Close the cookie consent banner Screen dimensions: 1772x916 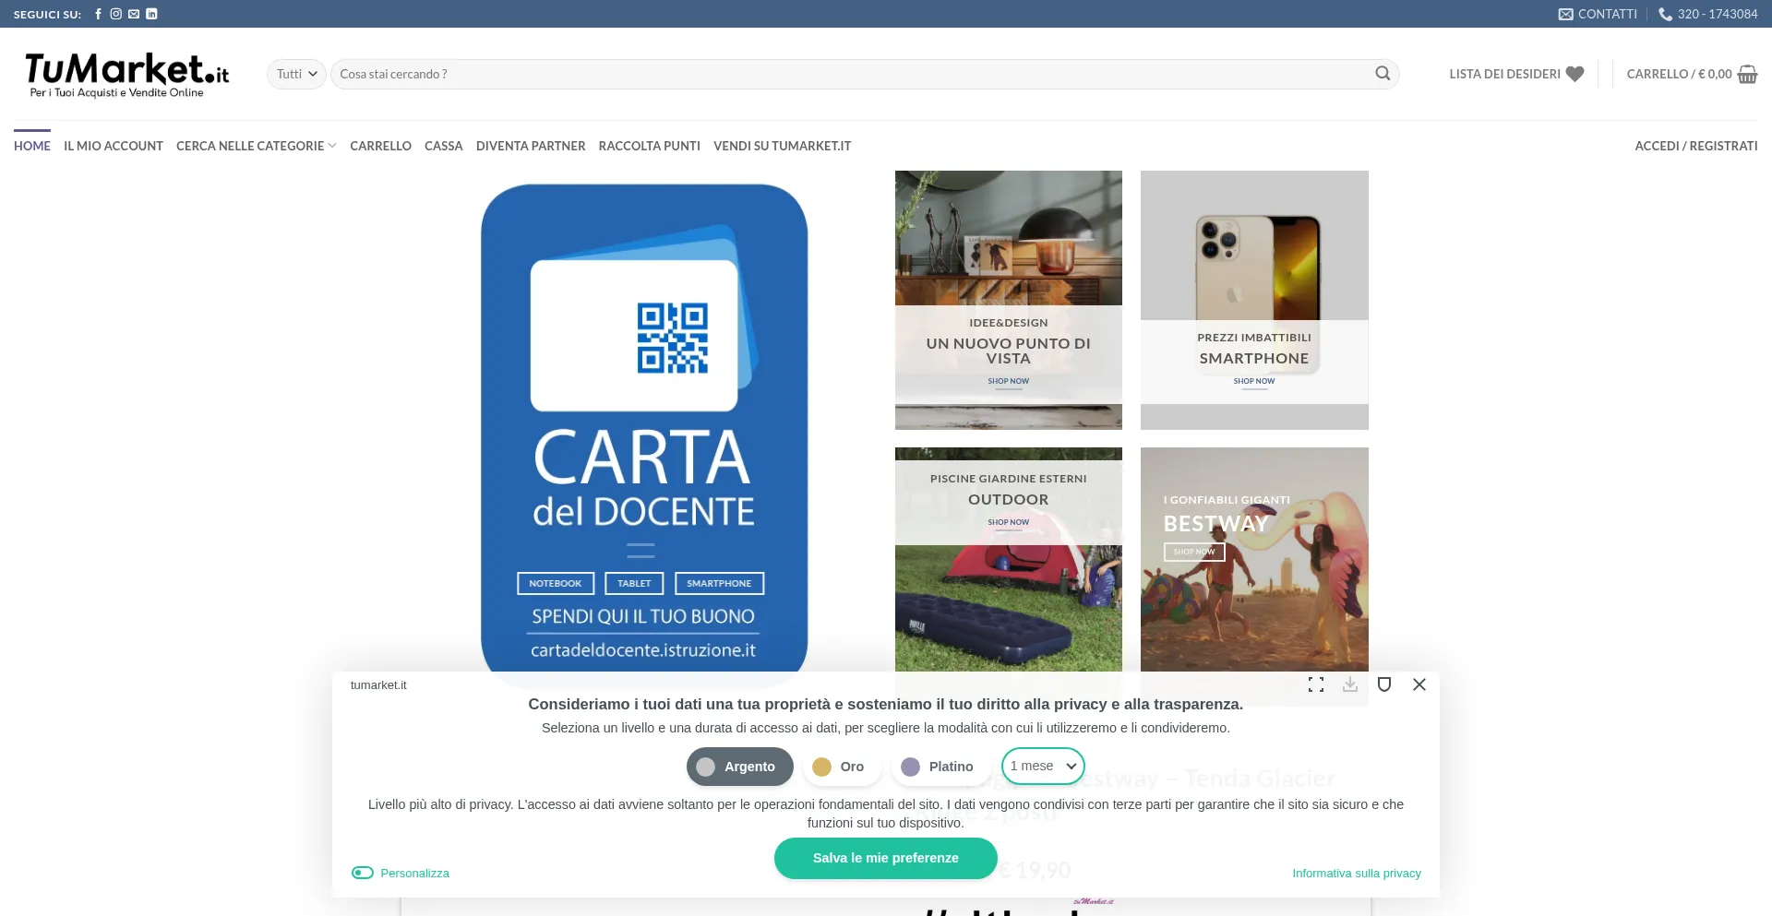point(1419,684)
